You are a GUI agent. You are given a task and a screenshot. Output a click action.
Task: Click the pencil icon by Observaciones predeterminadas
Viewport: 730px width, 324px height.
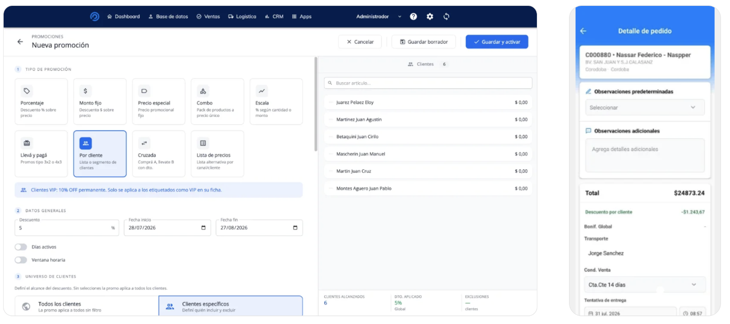[x=588, y=92]
